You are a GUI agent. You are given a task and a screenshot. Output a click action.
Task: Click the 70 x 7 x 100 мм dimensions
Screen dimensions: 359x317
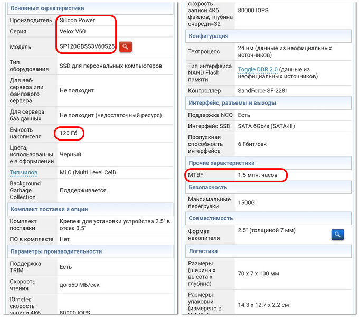click(259, 274)
